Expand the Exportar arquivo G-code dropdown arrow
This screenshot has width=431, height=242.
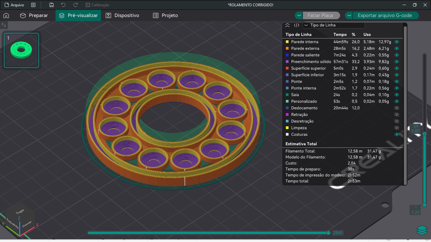pos(349,15)
